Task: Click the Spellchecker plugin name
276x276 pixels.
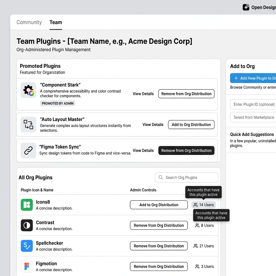Action: click(50, 243)
